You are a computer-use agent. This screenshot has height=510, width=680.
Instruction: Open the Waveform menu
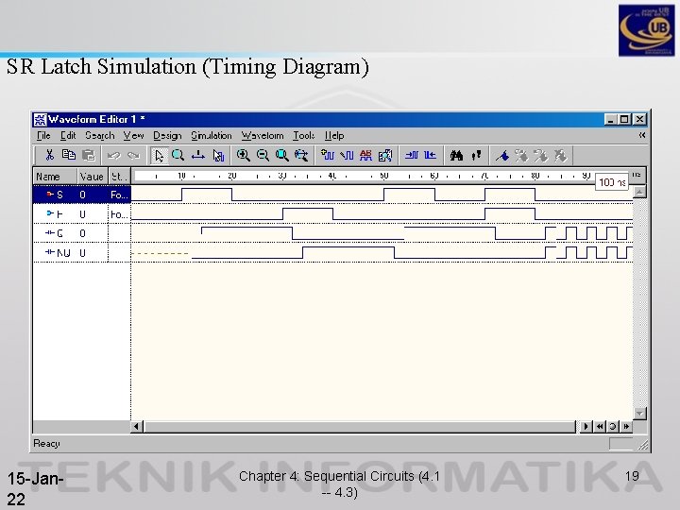(263, 136)
